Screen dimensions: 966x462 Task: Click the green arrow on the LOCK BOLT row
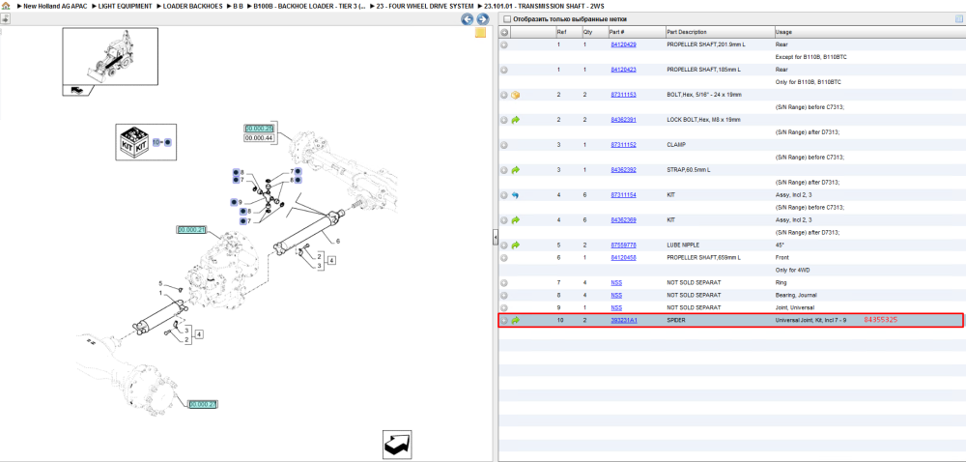516,120
